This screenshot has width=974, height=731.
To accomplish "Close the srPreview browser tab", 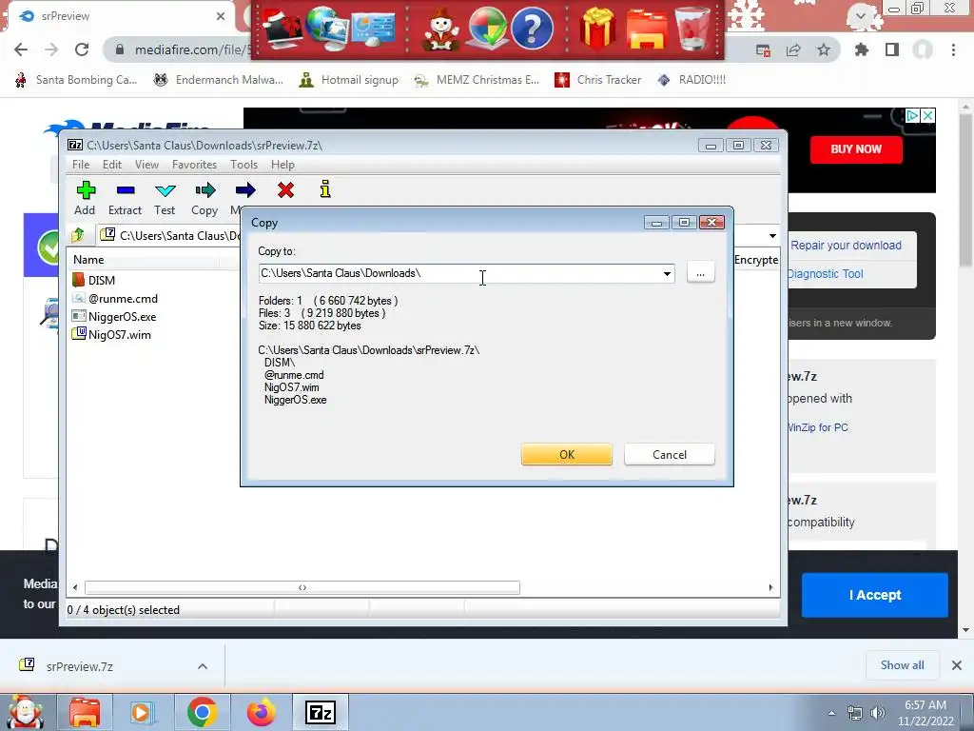I will tap(221, 16).
